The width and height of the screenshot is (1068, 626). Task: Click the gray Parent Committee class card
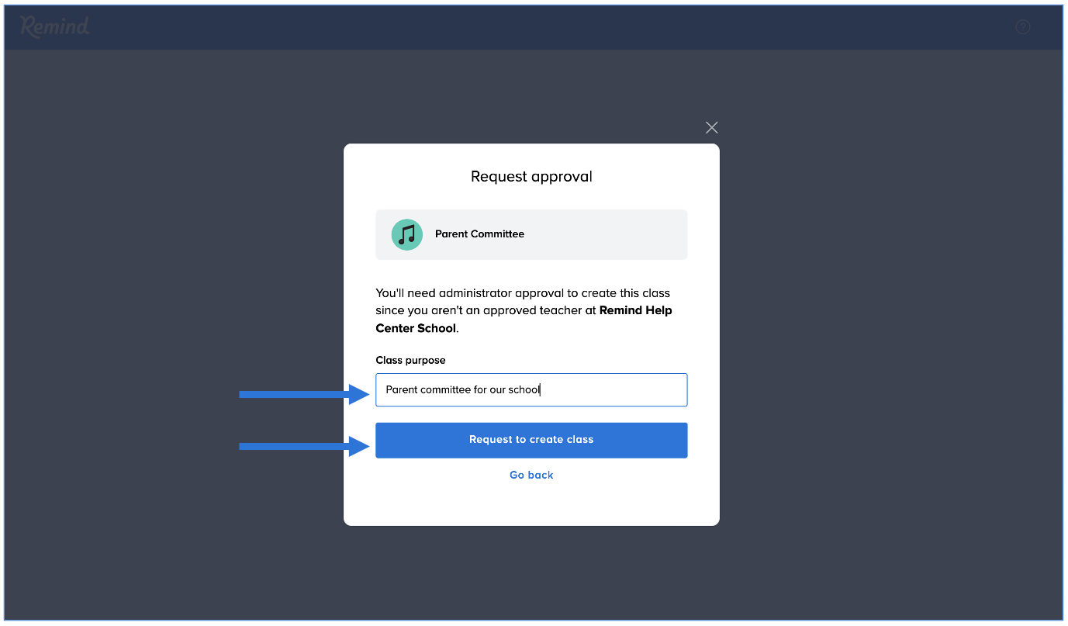click(605, 234)
